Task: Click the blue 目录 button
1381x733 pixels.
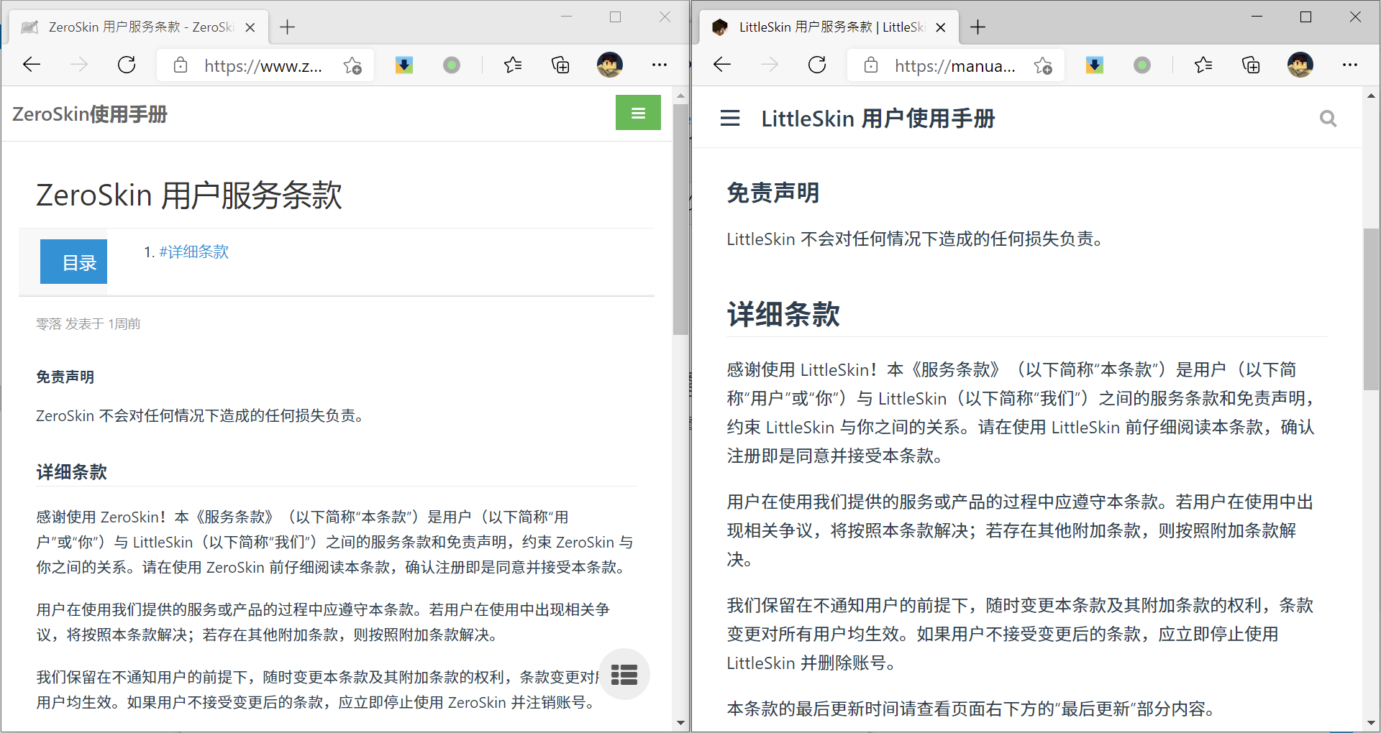Action: coord(73,262)
